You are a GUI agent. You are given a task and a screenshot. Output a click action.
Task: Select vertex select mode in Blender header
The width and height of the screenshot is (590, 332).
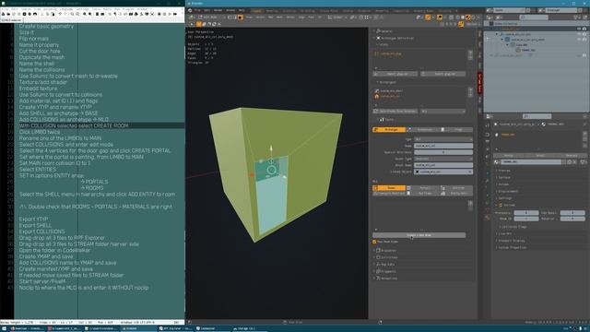pyautogui.click(x=230, y=18)
